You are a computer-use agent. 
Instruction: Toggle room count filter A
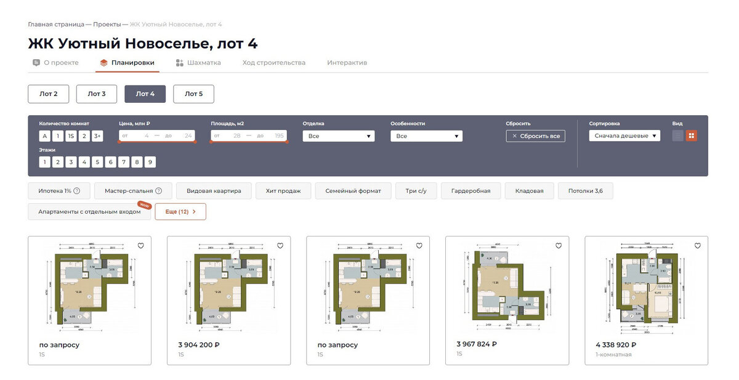click(x=44, y=136)
